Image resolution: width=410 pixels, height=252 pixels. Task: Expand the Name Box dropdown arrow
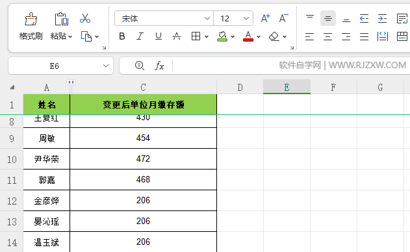(x=106, y=66)
